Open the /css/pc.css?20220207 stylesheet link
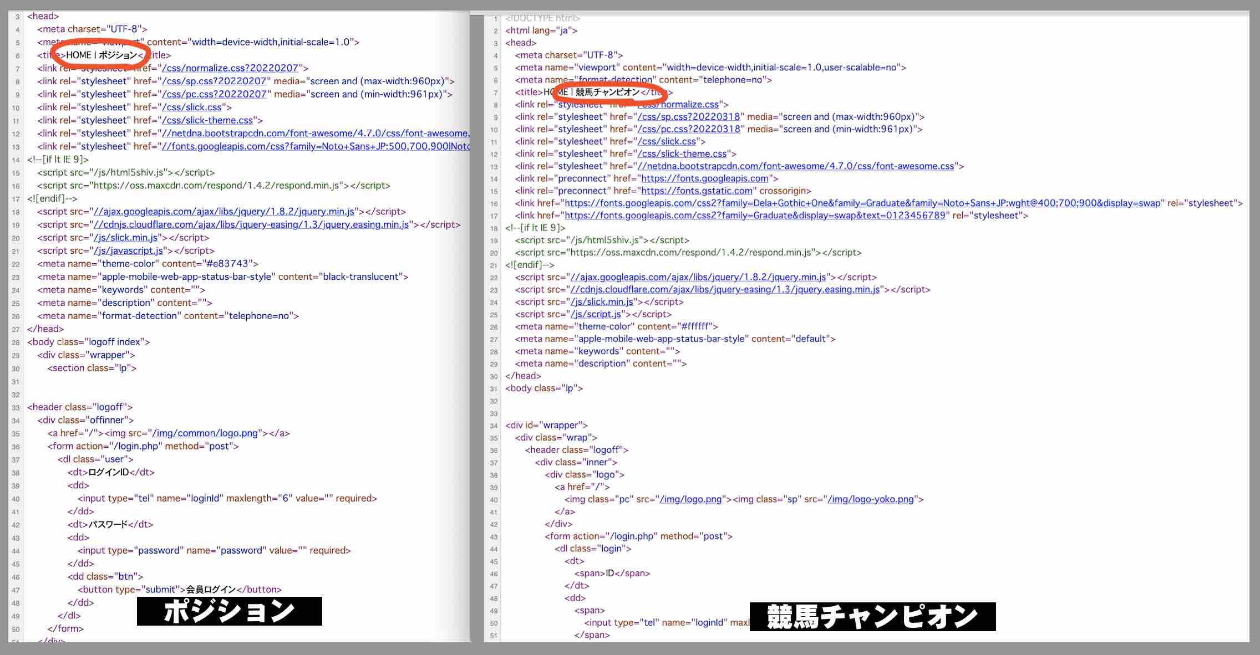 tap(214, 94)
